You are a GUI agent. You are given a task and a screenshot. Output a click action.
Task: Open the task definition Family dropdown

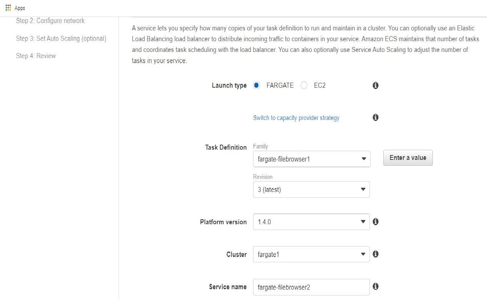pyautogui.click(x=311, y=159)
